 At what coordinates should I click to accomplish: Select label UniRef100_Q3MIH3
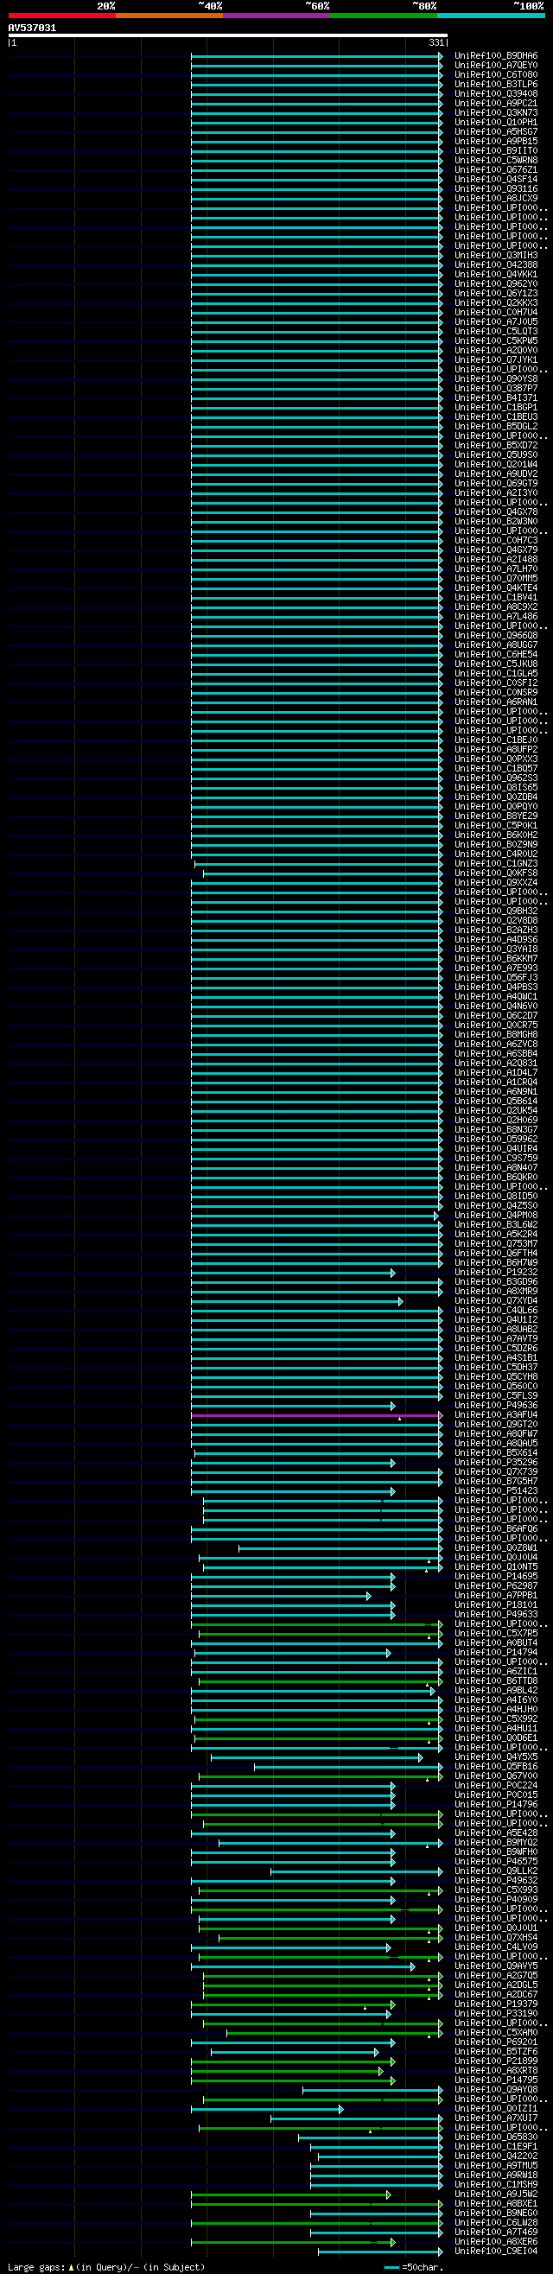point(497,255)
